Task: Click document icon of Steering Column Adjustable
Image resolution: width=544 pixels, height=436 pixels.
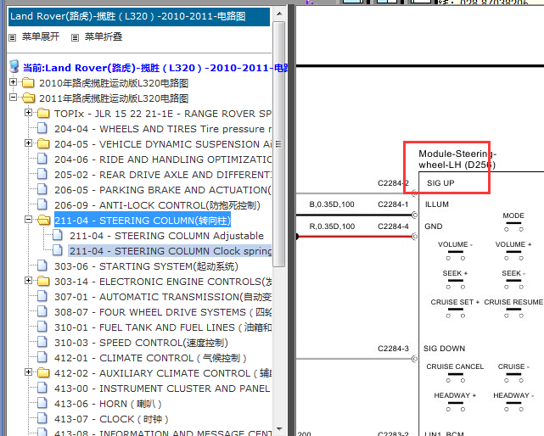Action: [58, 235]
